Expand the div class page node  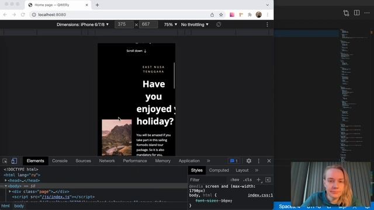pos(10,191)
